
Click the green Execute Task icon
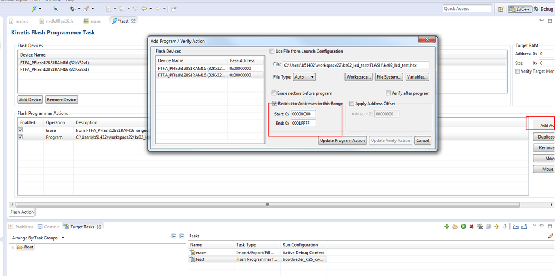(x=463, y=227)
